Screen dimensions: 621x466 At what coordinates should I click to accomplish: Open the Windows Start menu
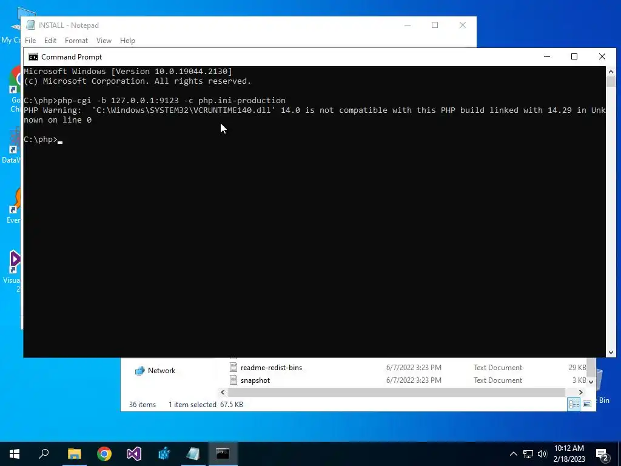tap(15, 454)
